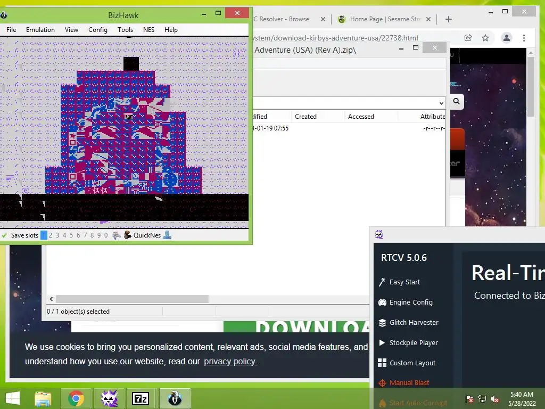Select save slot 4 in BizHawk status bar
The width and height of the screenshot is (545, 409).
pos(64,235)
